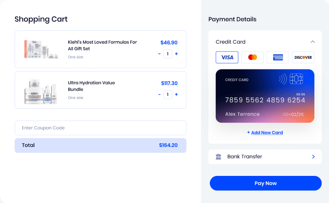Increase Kiehl's Gift Set quantity
The width and height of the screenshot is (329, 203).
click(x=176, y=54)
